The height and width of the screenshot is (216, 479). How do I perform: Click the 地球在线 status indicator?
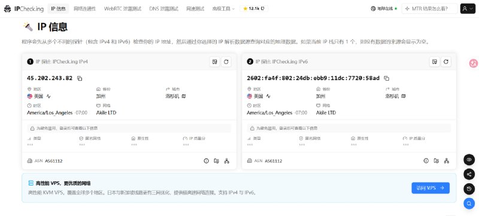[x=384, y=9]
